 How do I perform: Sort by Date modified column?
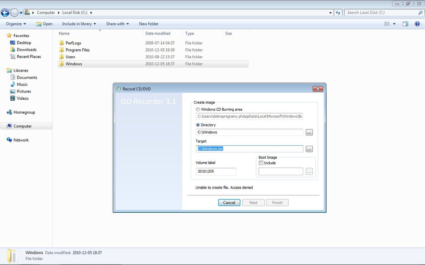(163, 33)
